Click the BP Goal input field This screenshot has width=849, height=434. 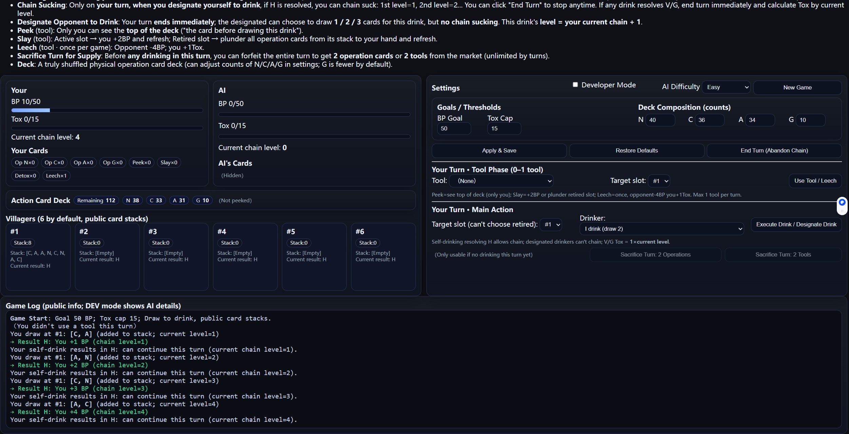point(454,128)
